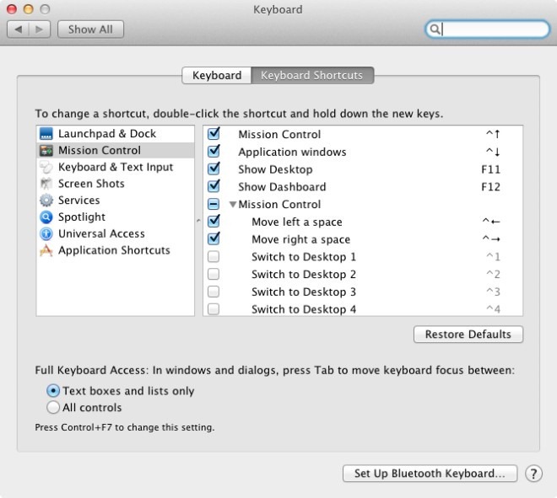Go forward with the right arrow button
This screenshot has width=557, height=498.
pos(40,29)
